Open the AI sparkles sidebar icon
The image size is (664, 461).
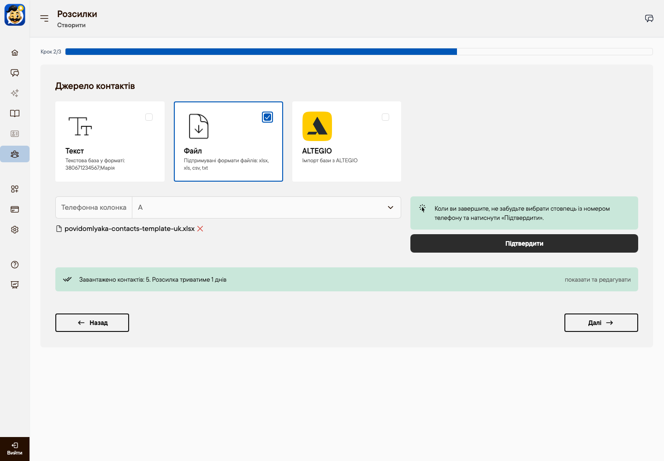(x=15, y=93)
